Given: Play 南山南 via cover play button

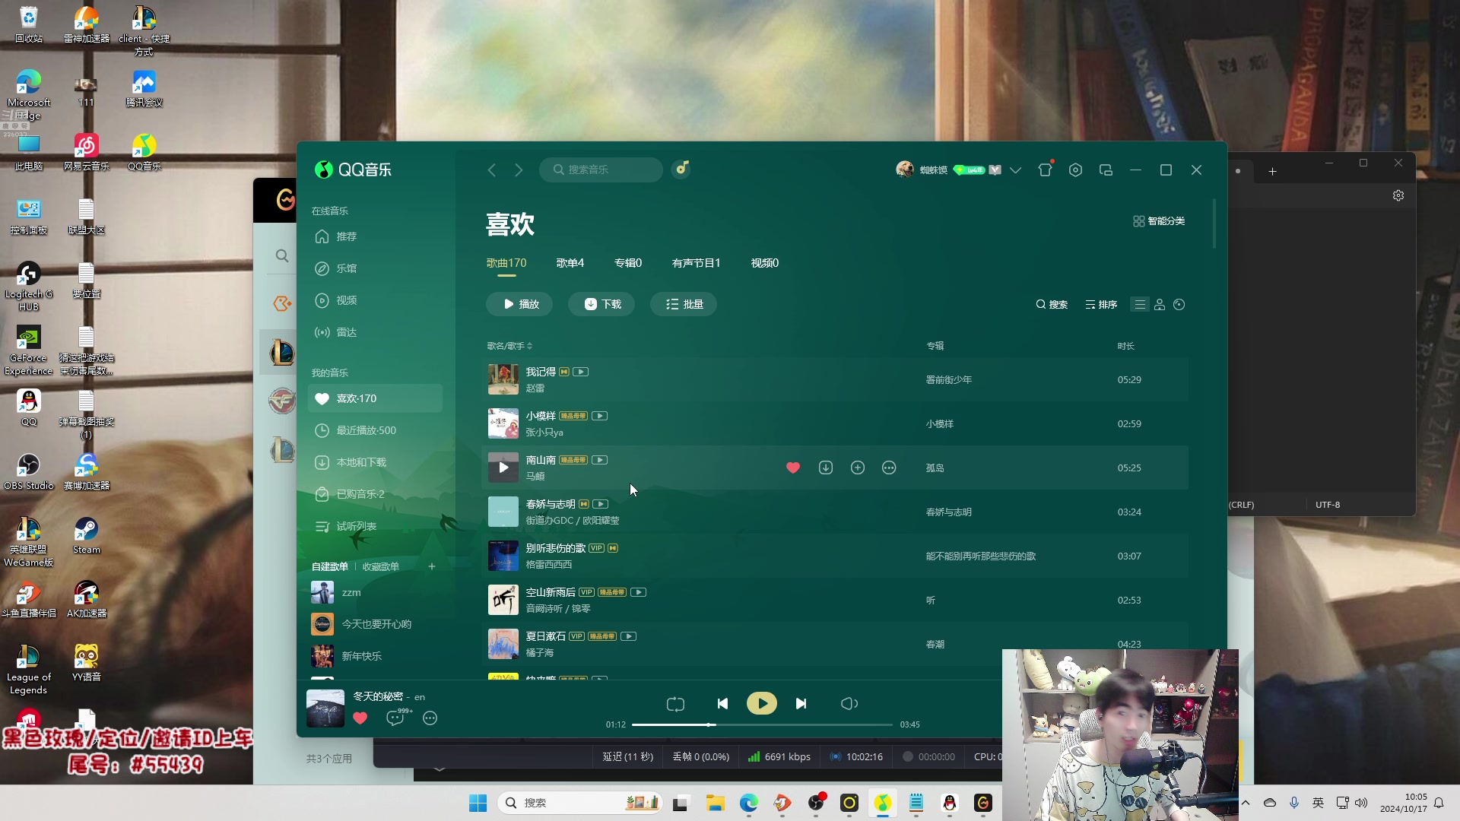Looking at the screenshot, I should pyautogui.click(x=503, y=468).
